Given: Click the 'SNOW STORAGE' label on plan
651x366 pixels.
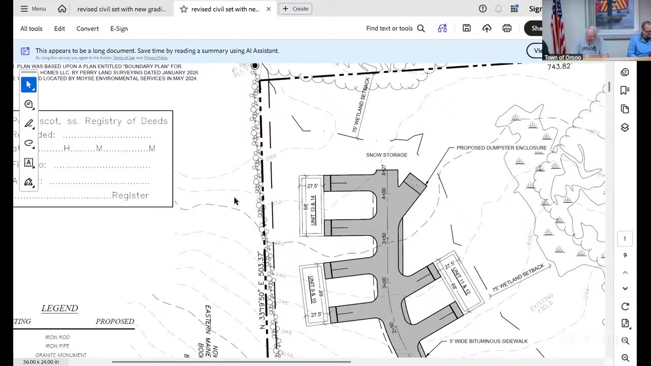Looking at the screenshot, I should 387,155.
